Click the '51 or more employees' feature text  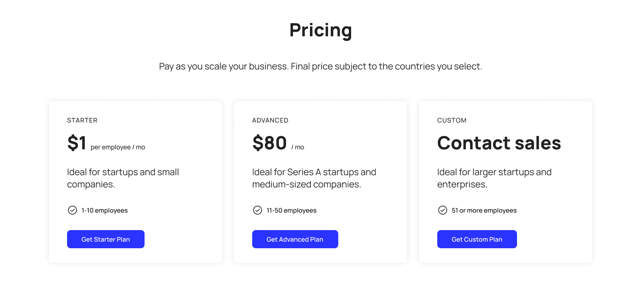[484, 211]
